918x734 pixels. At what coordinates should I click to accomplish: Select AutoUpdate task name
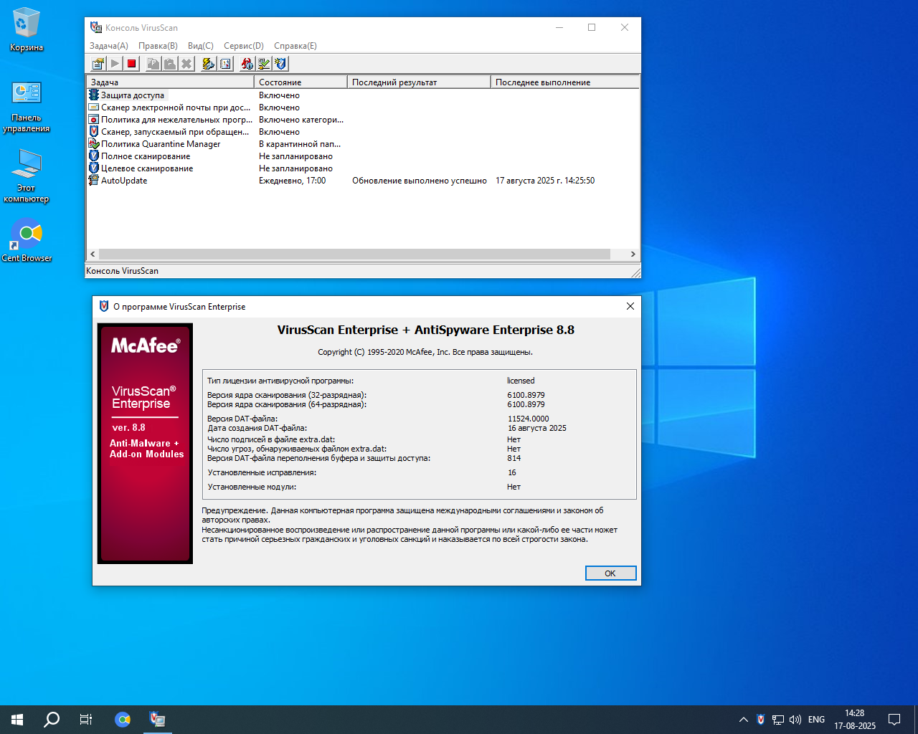coord(124,180)
